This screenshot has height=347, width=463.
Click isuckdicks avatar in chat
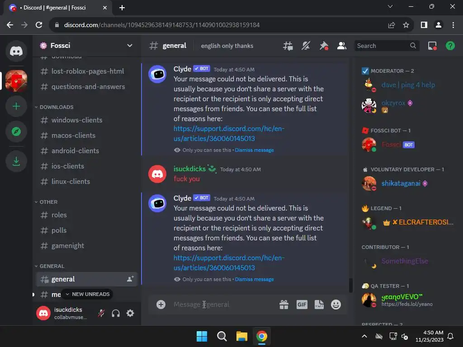pos(157,174)
